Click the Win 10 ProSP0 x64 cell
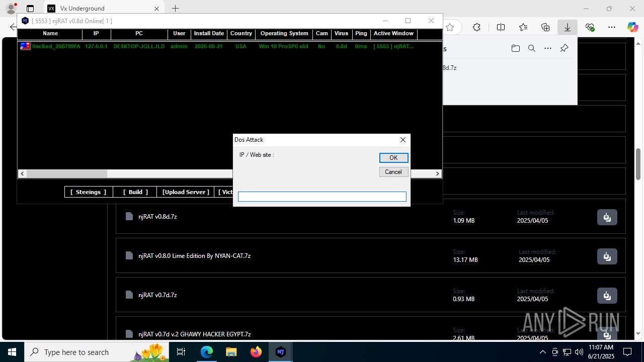 tap(283, 46)
